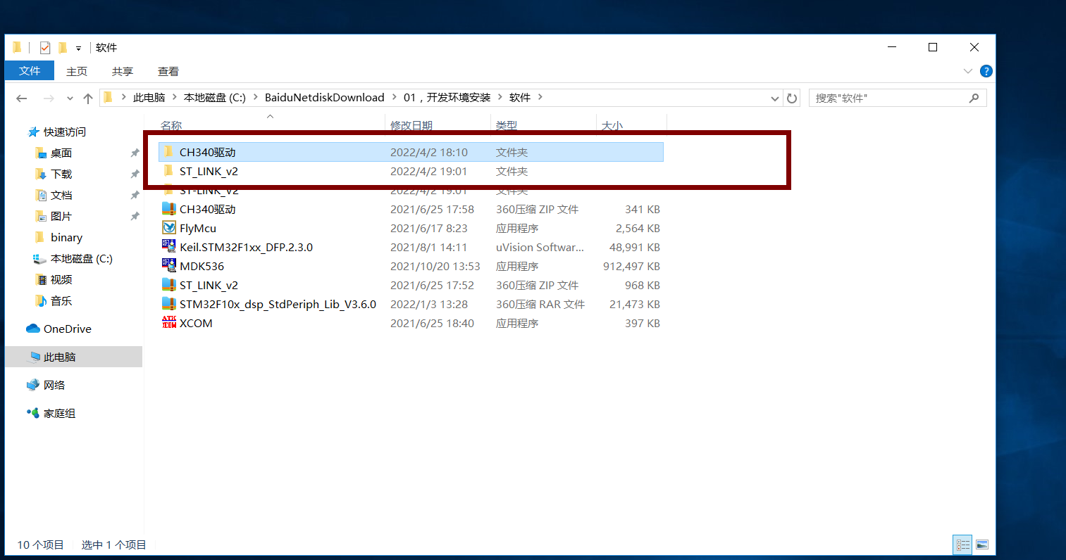
Task: Select the CH340驱动 folder dated 2022/4/2
Action: 411,152
